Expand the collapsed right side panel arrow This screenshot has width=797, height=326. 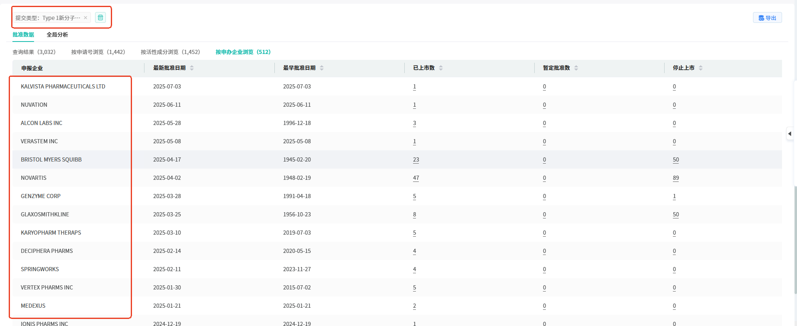[x=790, y=134]
